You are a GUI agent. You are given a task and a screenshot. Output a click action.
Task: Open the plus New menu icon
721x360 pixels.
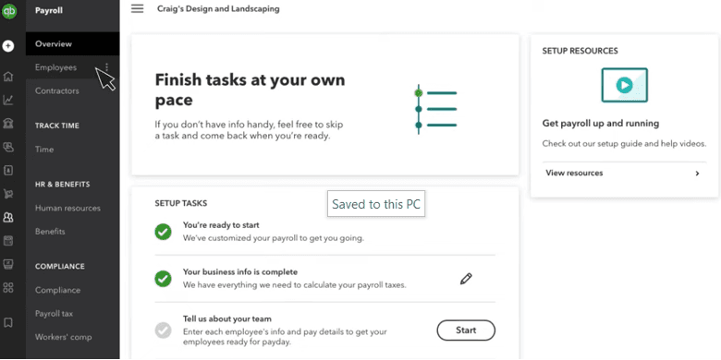[x=8, y=46]
